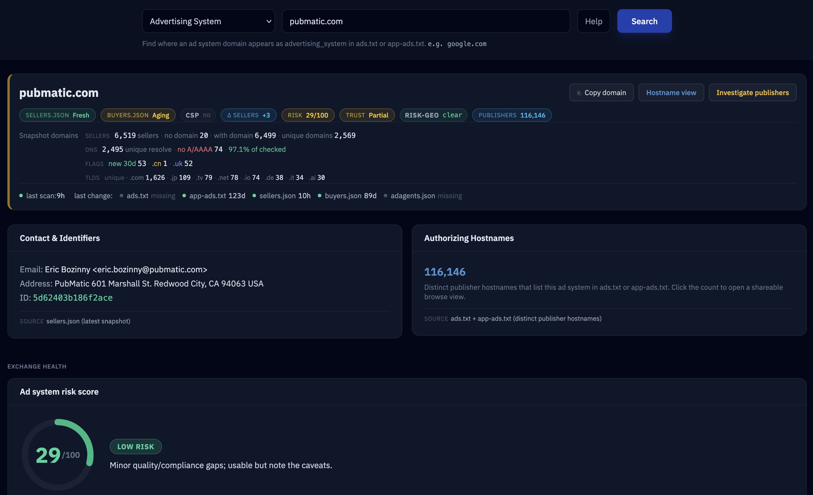The image size is (813, 495).
Task: Click the BUYERS.JSON Aging badge
Action: (138, 115)
